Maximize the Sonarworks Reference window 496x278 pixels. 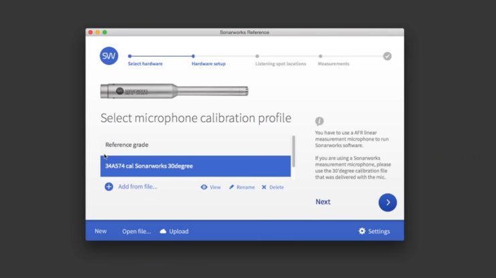click(x=104, y=32)
